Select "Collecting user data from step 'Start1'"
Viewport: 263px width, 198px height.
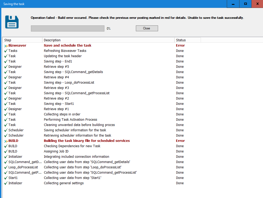pyautogui.click(x=72, y=178)
